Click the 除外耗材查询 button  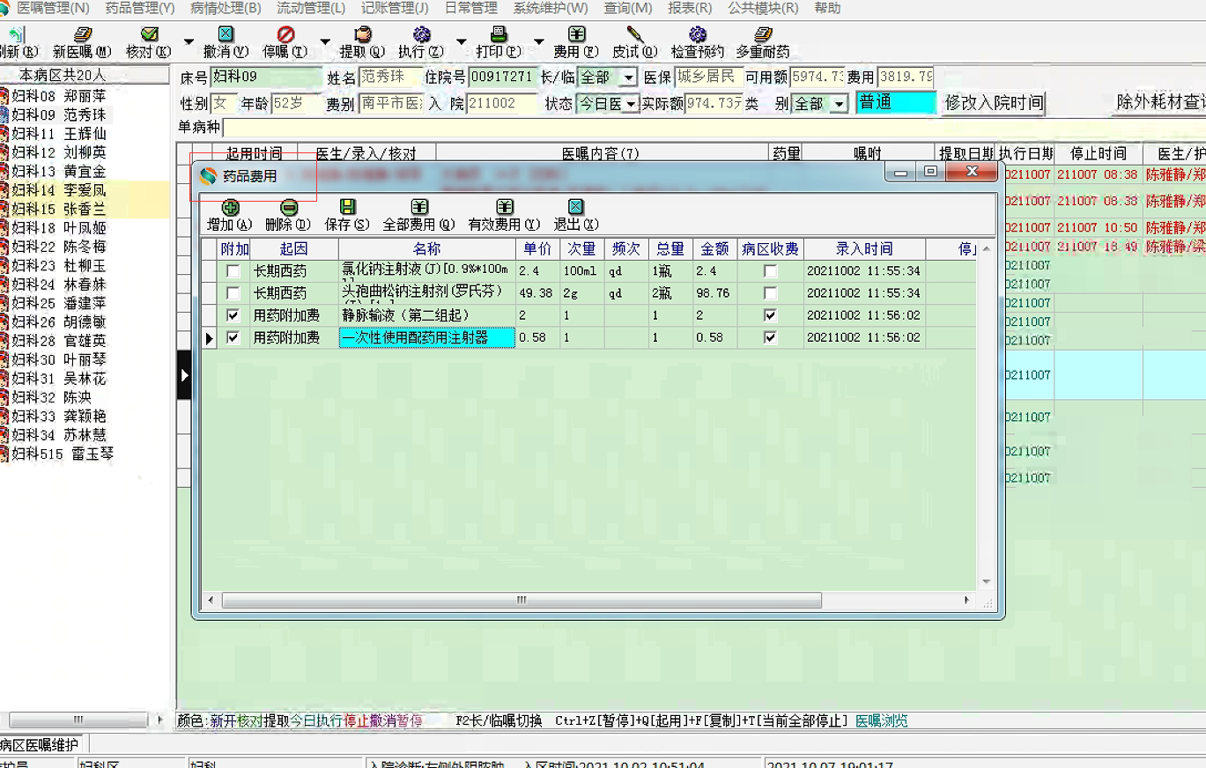pos(1158,103)
